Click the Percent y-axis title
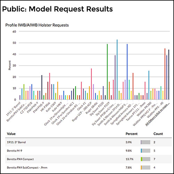The width and height of the screenshot is (174, 174). 10,65
